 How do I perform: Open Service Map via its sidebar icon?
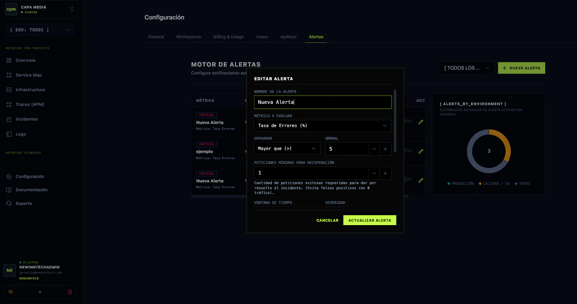[9, 75]
